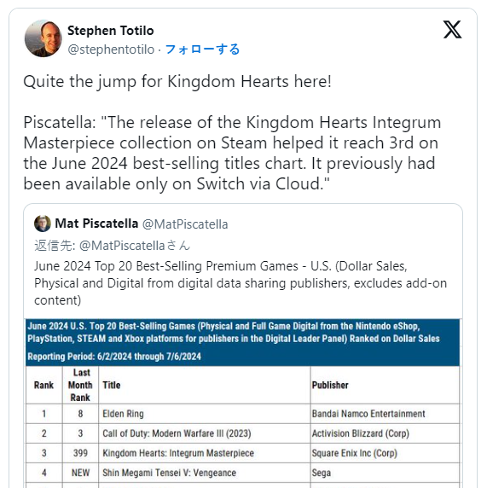Click the Square Enix Inc (Corp) cell
Screen dimensions: 487x488
pos(355,453)
